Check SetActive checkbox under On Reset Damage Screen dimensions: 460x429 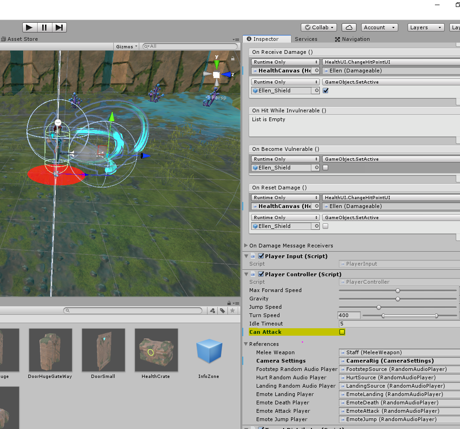(326, 226)
